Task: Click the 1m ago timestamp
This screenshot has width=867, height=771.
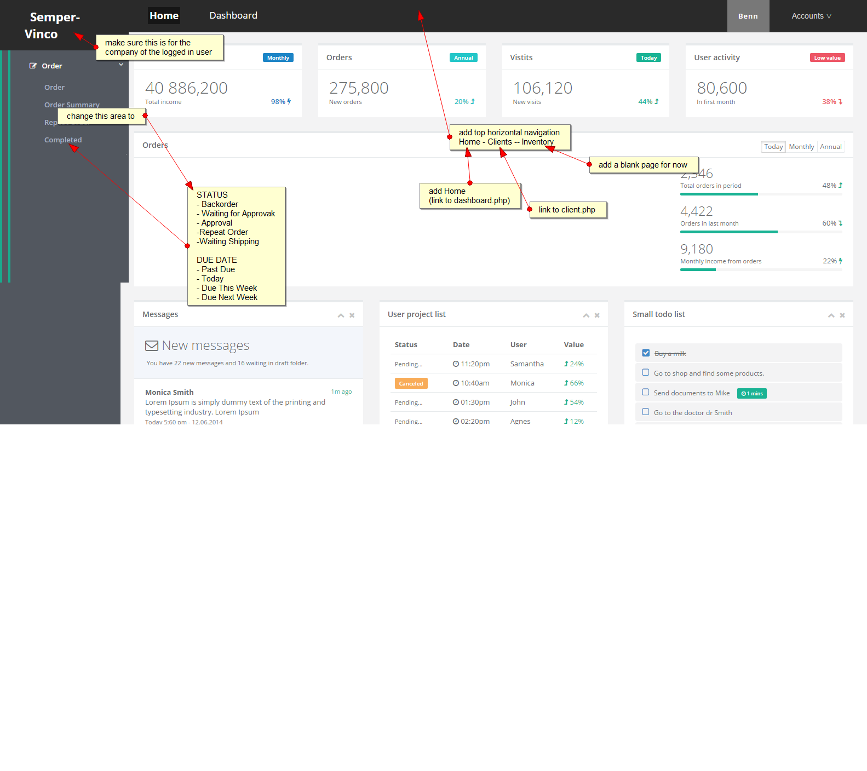Action: [x=341, y=392]
